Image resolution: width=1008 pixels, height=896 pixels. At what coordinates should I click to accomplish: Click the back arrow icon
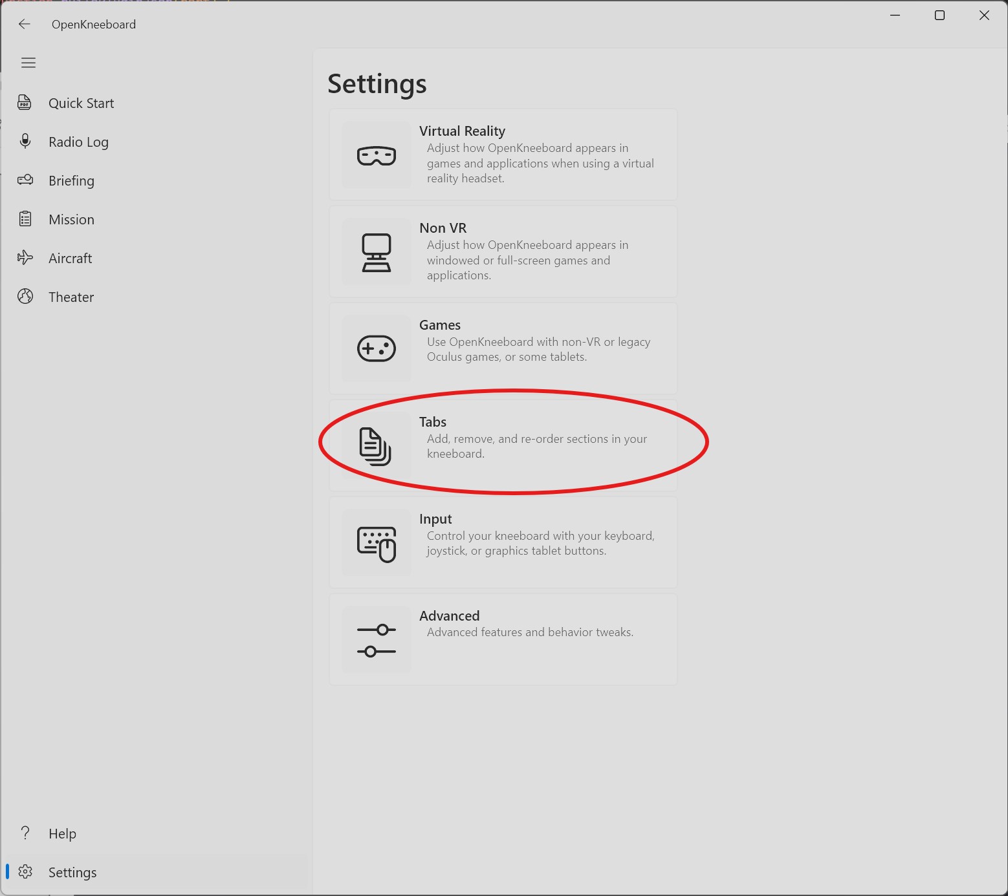coord(25,24)
